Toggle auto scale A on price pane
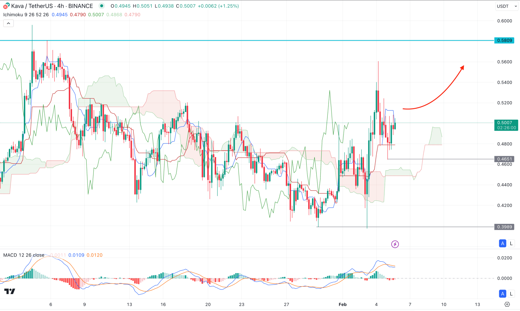This screenshot has width=520, height=311. [502, 243]
